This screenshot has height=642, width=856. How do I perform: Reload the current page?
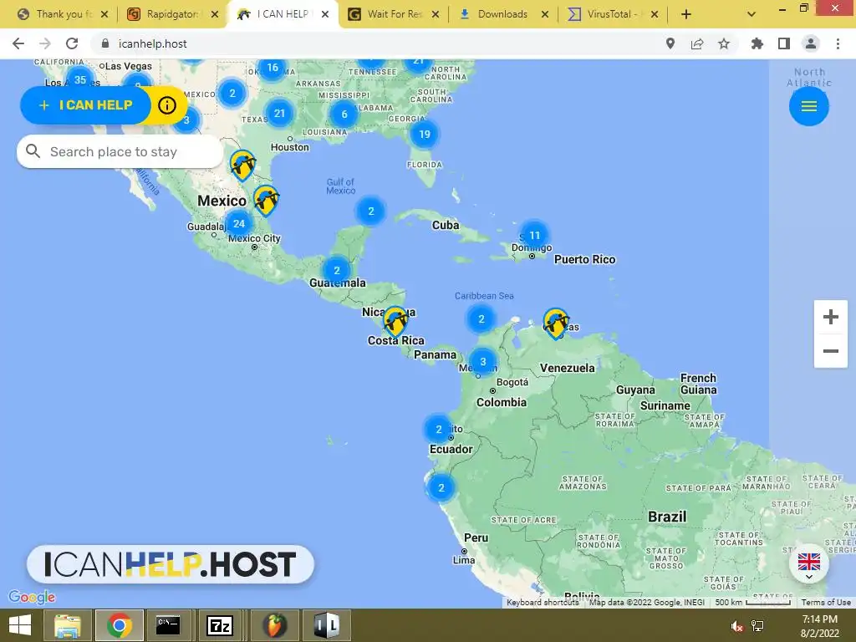click(x=72, y=43)
